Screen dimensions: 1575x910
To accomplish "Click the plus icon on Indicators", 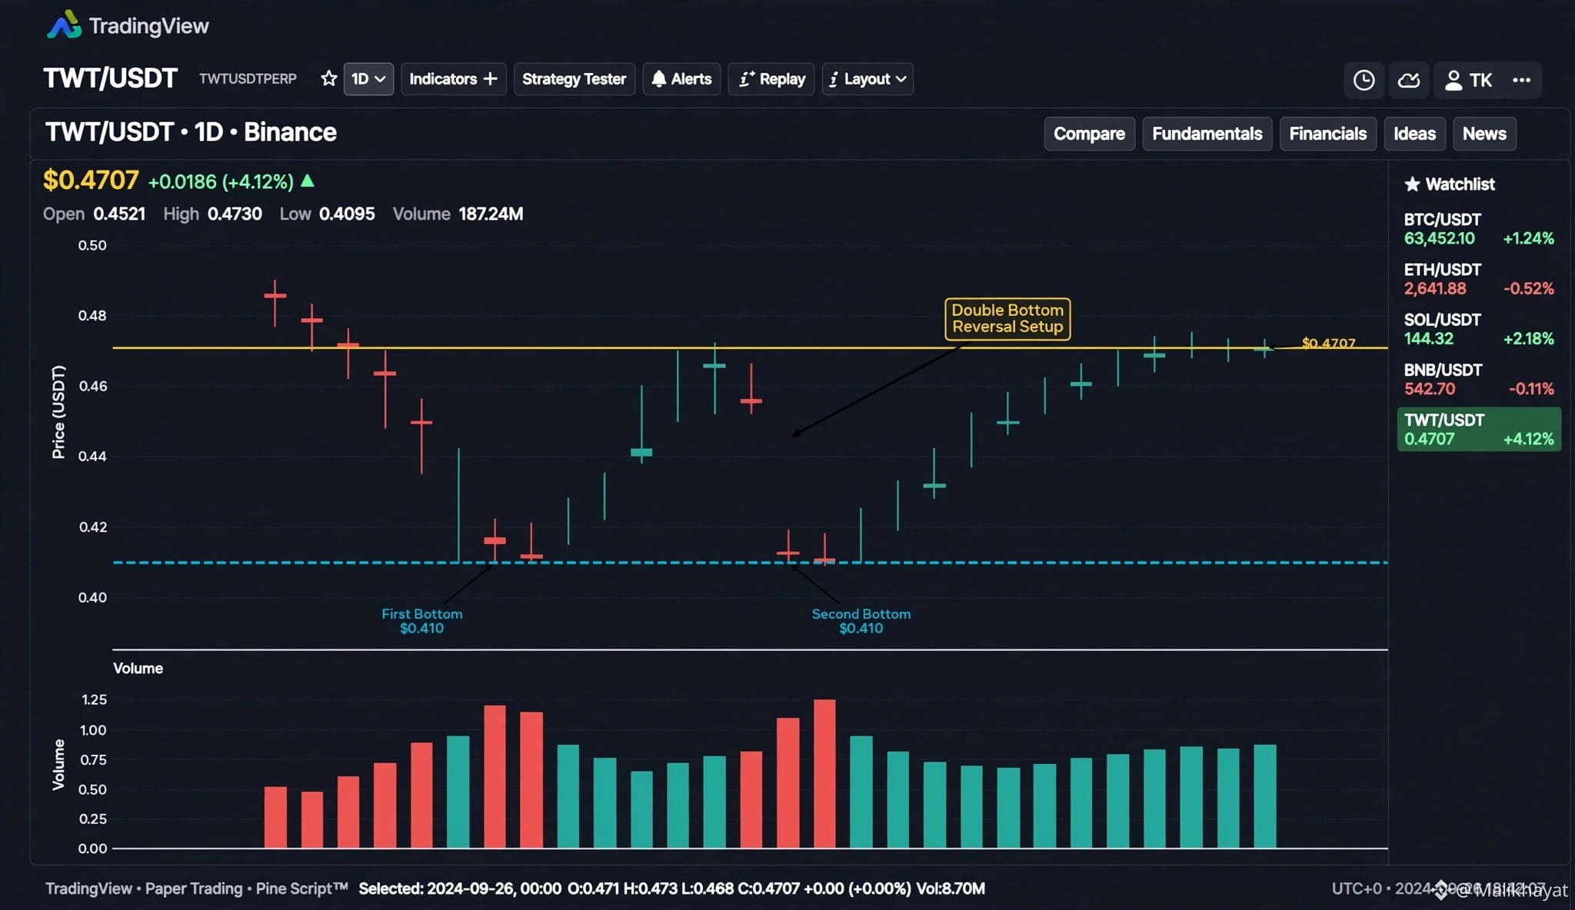I will pyautogui.click(x=490, y=78).
